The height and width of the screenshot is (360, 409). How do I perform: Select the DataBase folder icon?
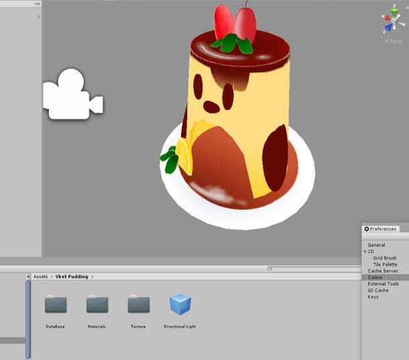[56, 304]
